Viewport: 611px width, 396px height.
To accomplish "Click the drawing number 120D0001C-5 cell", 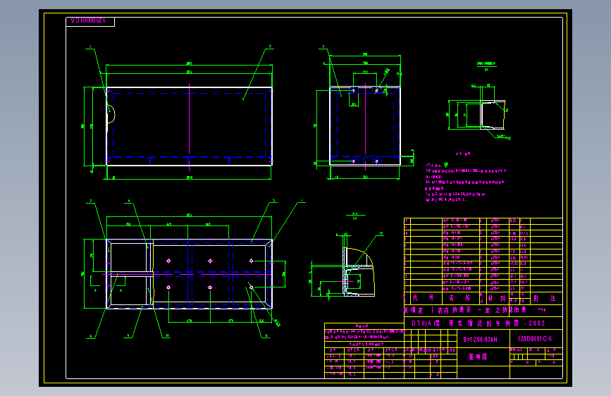I will click(x=536, y=339).
